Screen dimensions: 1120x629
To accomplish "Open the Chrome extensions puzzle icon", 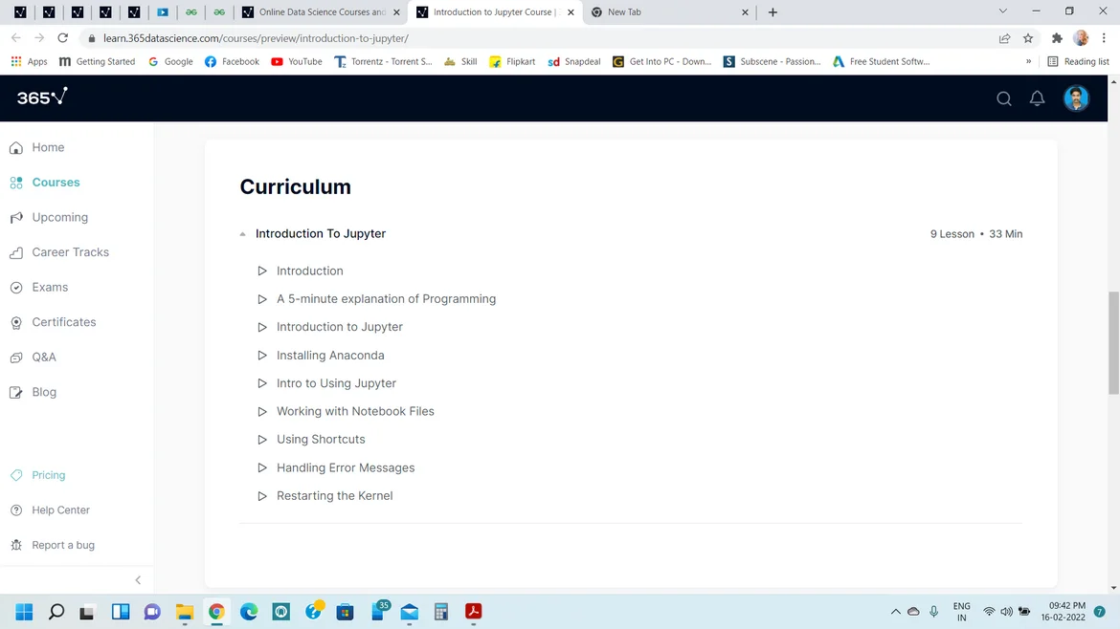I will [x=1057, y=38].
